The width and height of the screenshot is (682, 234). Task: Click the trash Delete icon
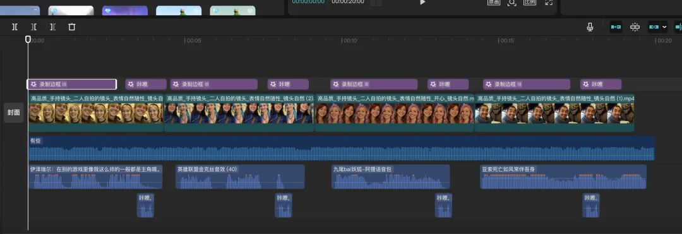pyautogui.click(x=72, y=27)
